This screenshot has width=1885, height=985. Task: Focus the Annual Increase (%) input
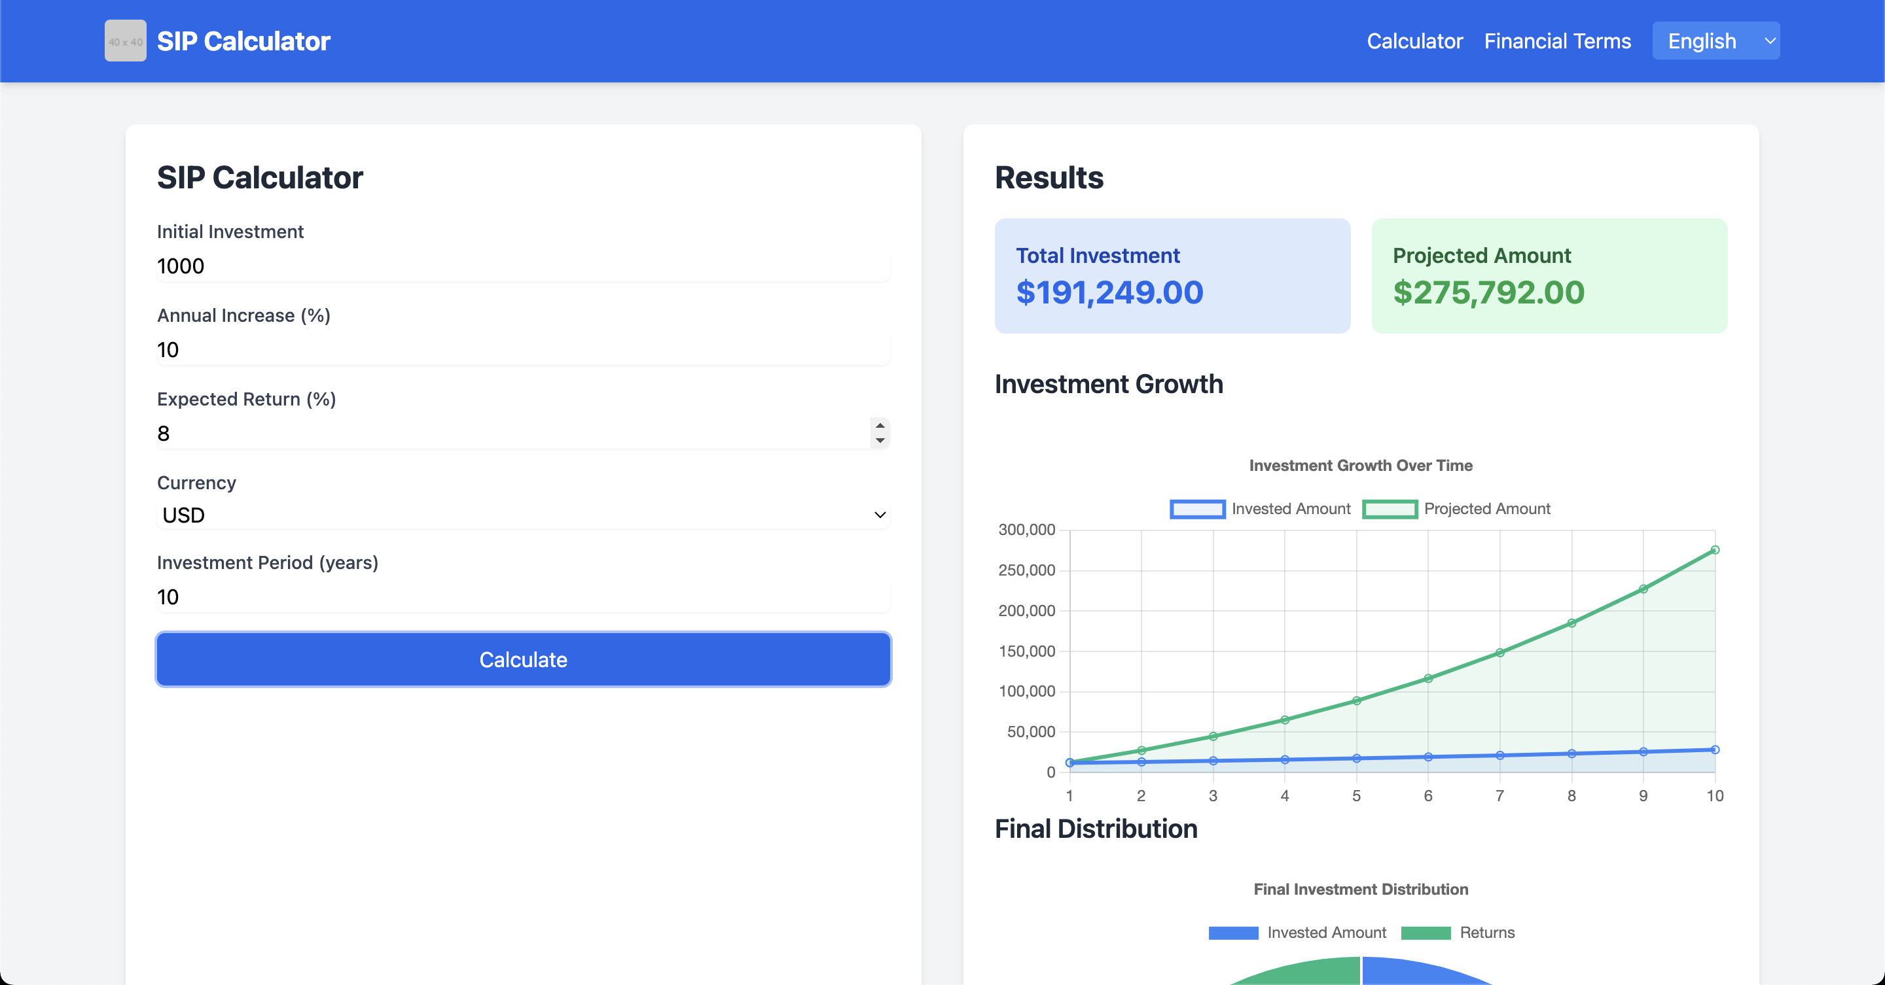point(523,349)
